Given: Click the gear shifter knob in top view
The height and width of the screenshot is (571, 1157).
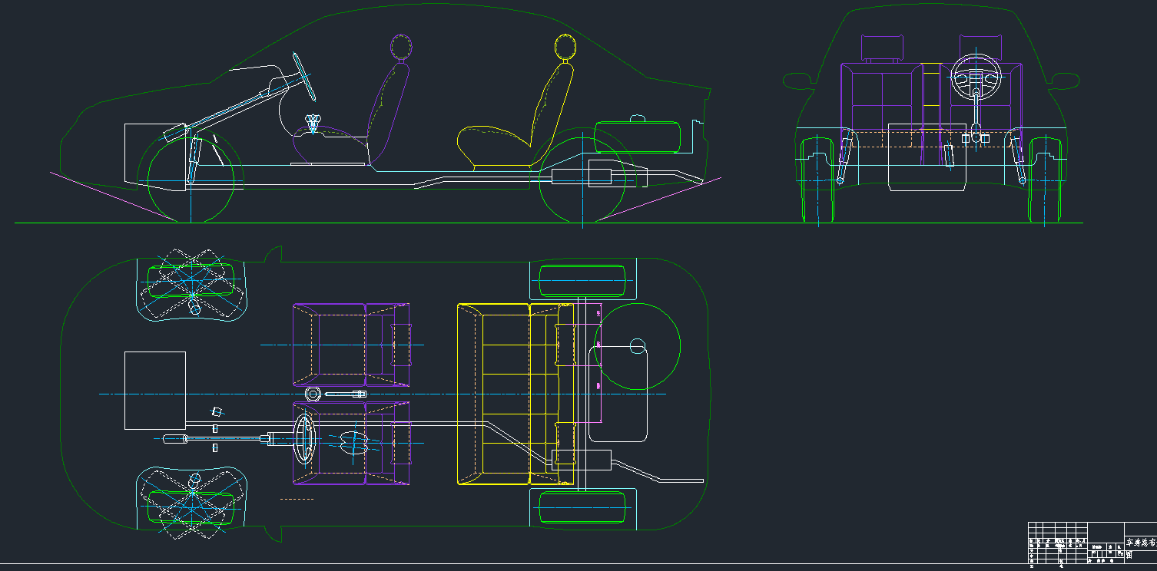Looking at the screenshot, I should (x=313, y=394).
